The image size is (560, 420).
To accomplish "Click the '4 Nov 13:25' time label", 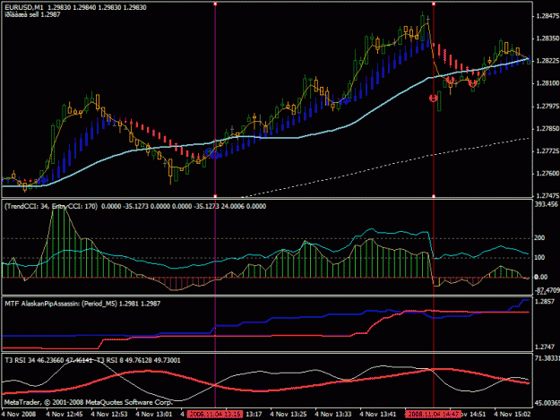I will (289, 415).
